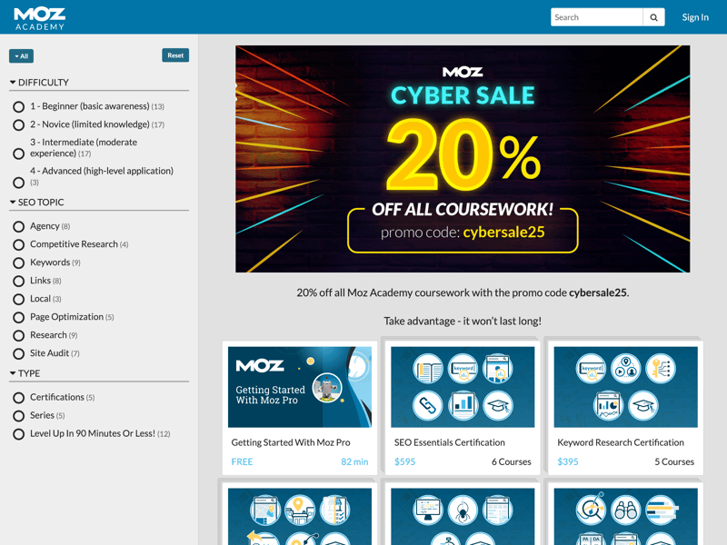Collapse the DIFFICULTY filter section
This screenshot has width=727, height=545.
[39, 83]
